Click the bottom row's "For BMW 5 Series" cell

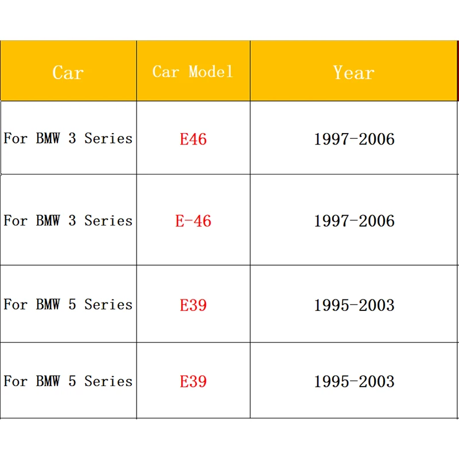[68, 381]
